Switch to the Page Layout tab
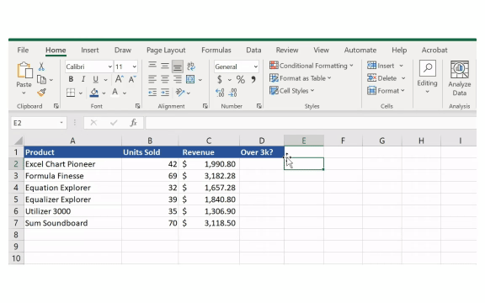This screenshot has width=485, height=303. coord(166,50)
